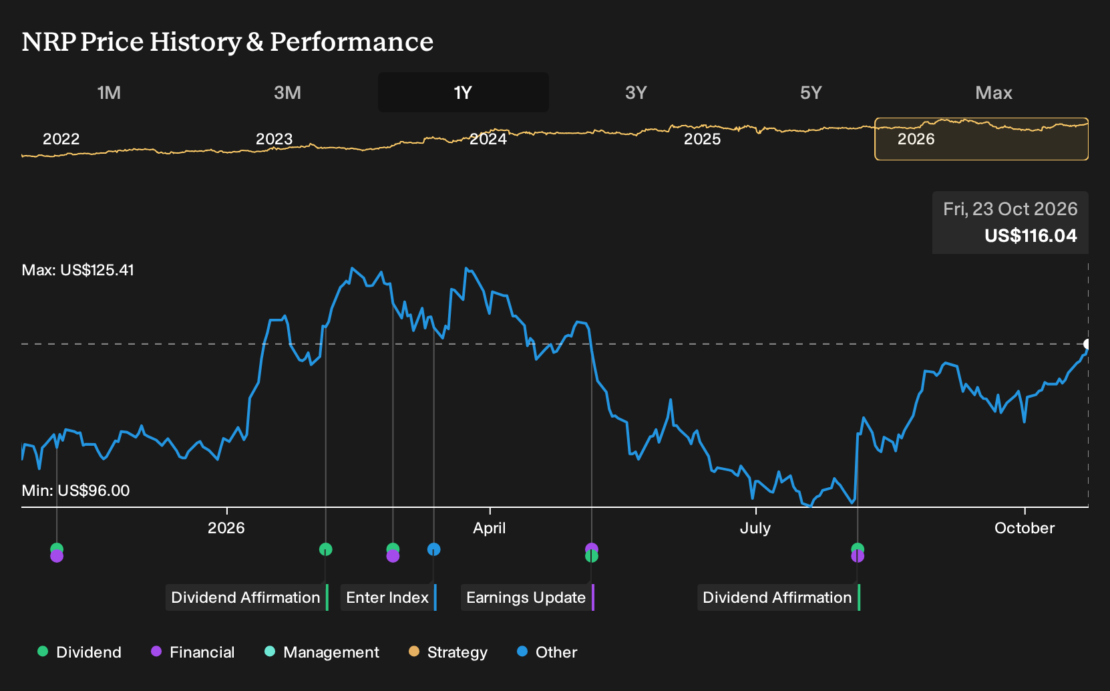Switch to the 3M range tab
Viewport: 1110px width, 691px height.
tap(287, 92)
